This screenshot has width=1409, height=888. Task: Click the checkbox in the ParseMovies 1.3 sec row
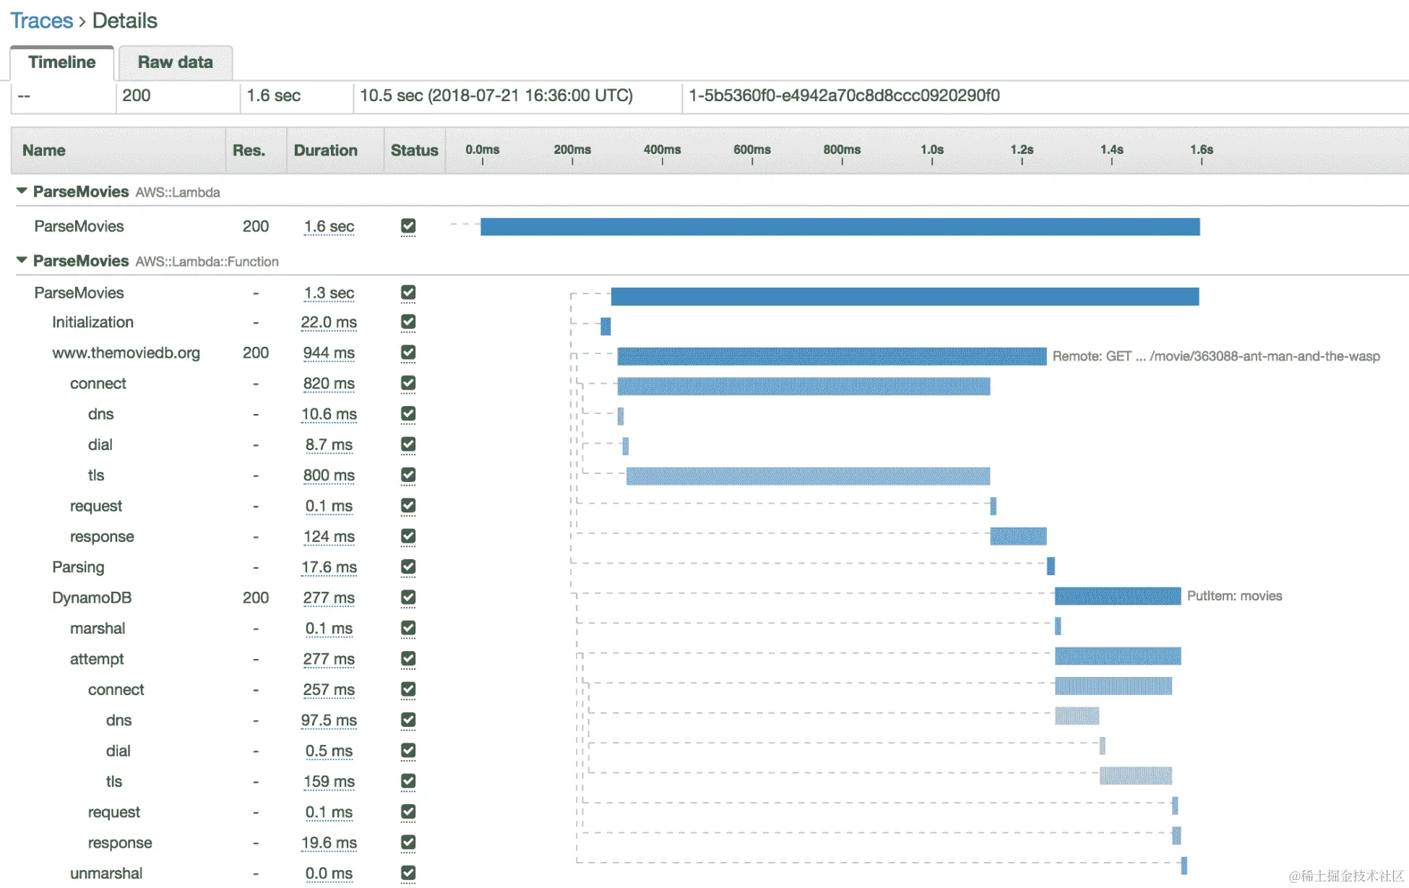[x=408, y=293]
